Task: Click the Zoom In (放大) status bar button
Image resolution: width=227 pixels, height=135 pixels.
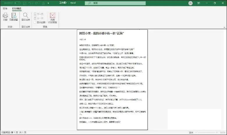Action: (191, 132)
